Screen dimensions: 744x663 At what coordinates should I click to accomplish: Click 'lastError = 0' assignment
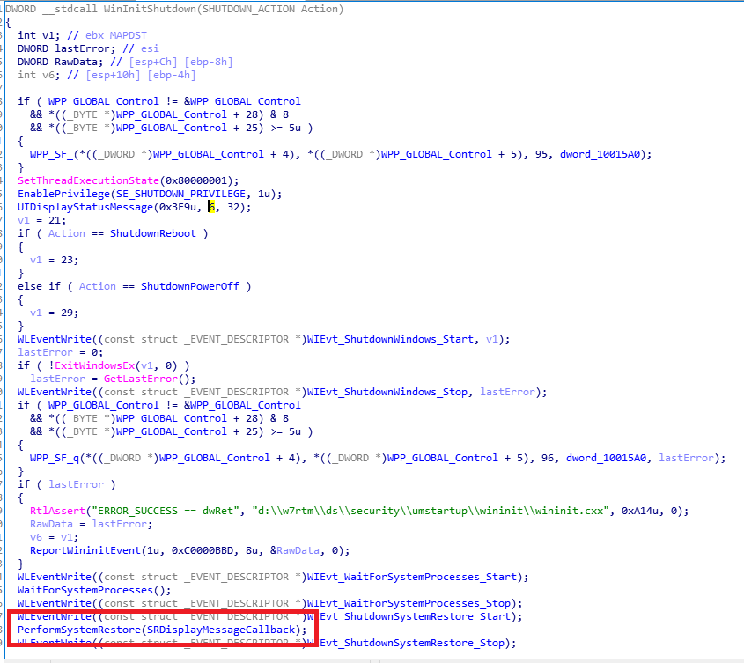pos(60,352)
